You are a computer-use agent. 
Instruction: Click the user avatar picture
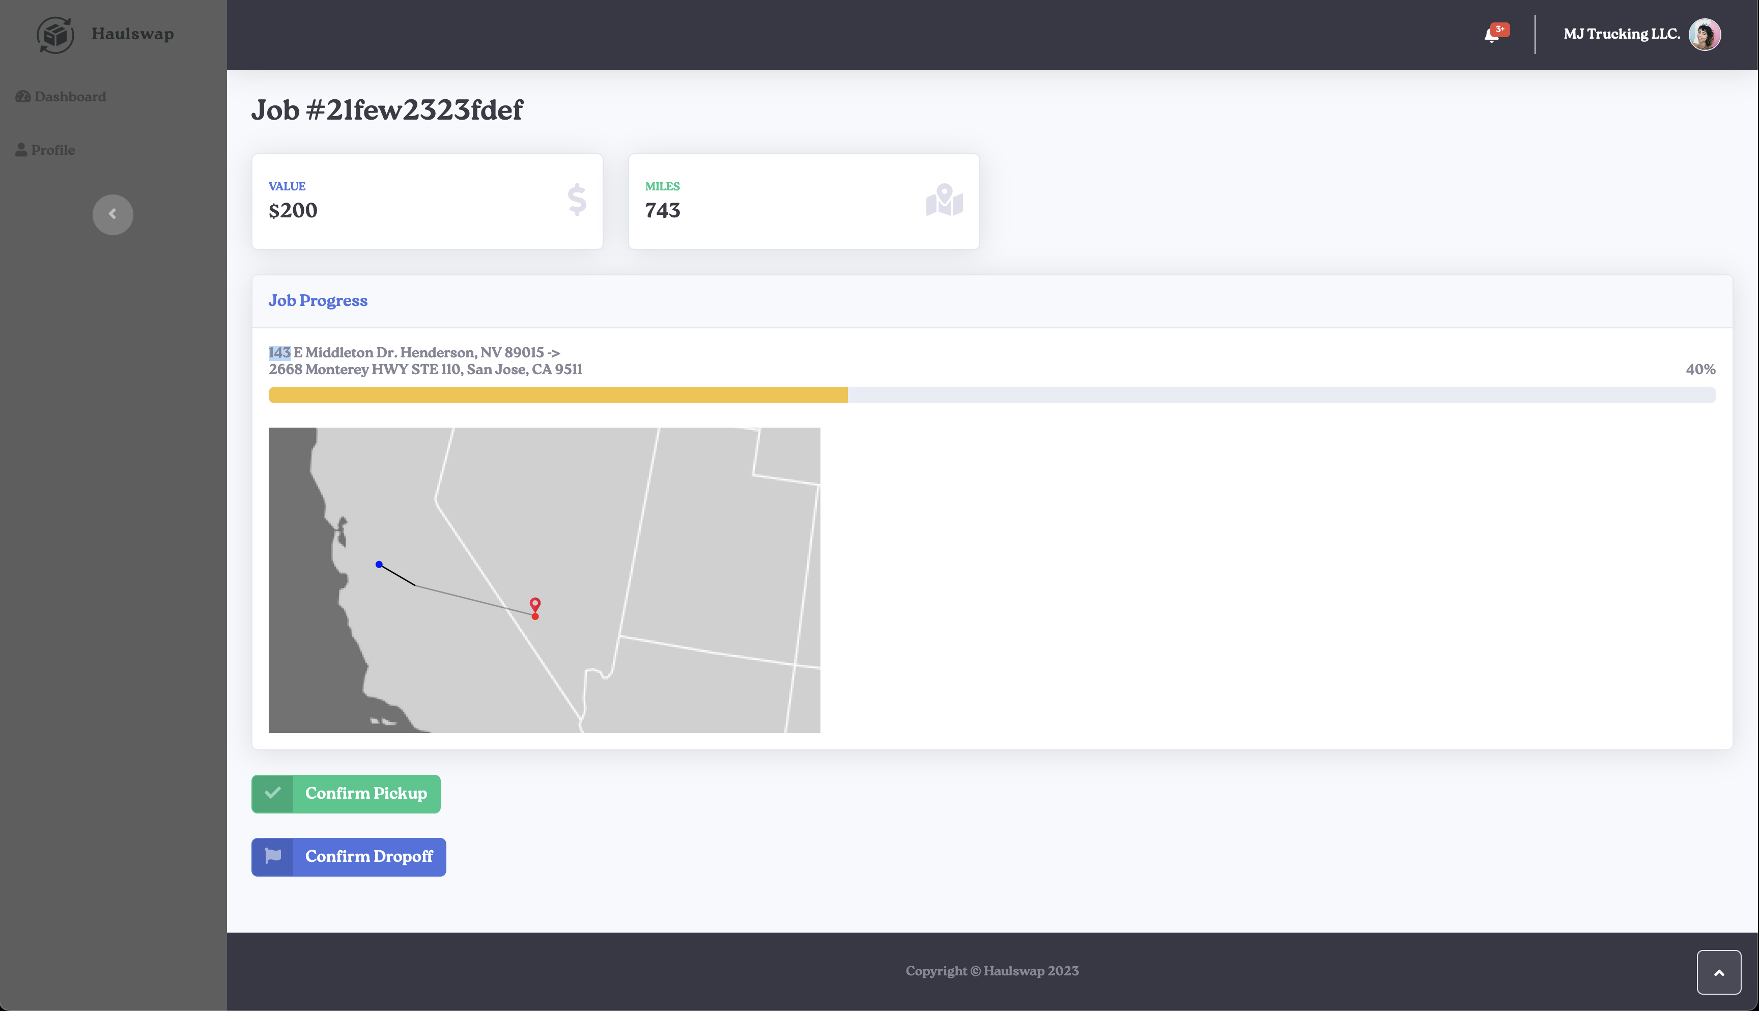(x=1704, y=35)
